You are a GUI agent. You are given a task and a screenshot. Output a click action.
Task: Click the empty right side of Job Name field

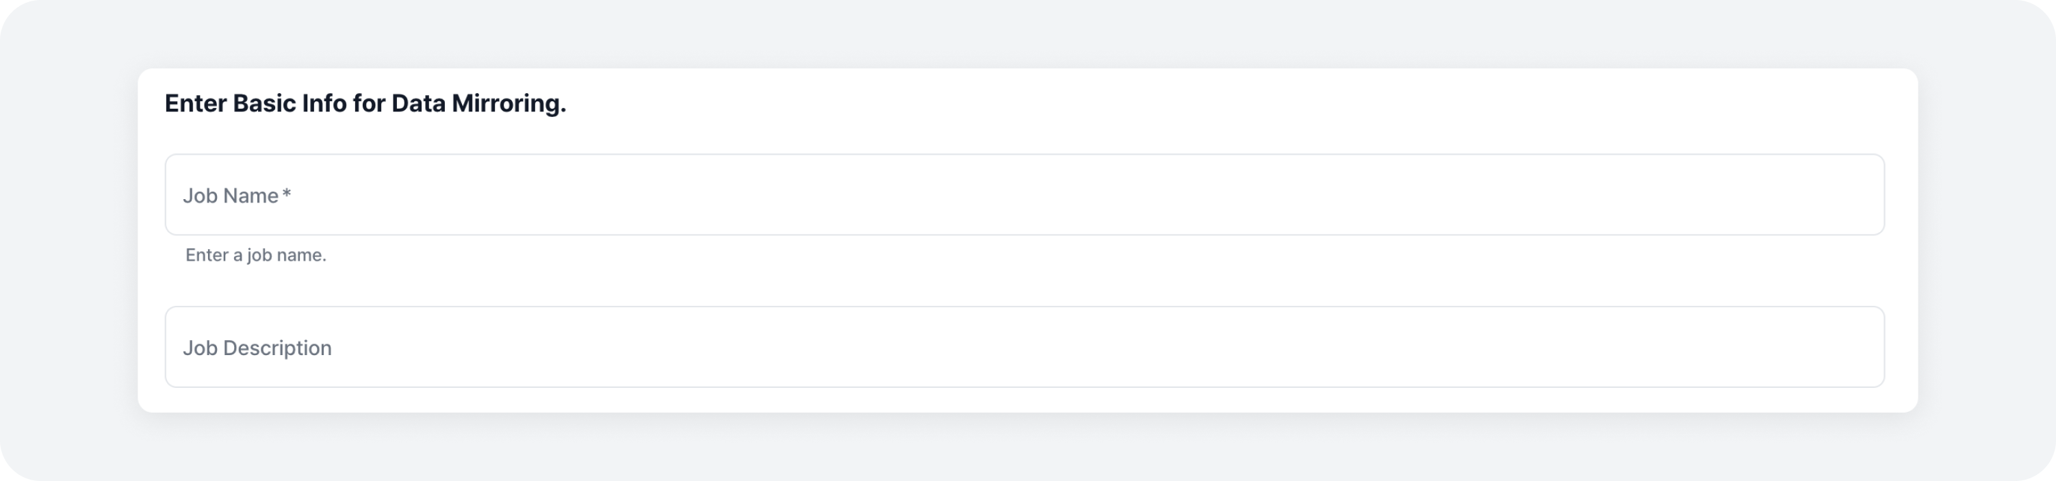(1596, 196)
